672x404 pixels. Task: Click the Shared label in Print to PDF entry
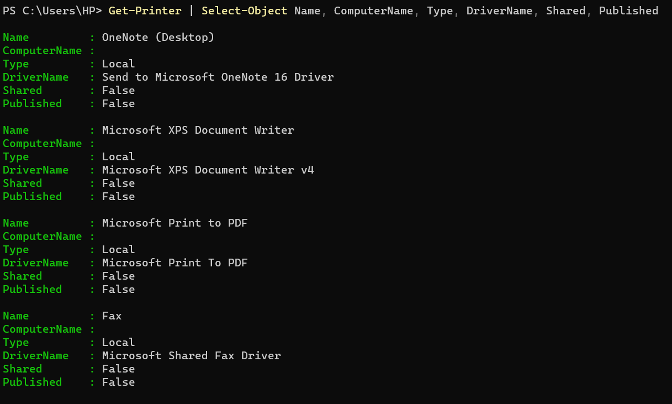coord(22,276)
